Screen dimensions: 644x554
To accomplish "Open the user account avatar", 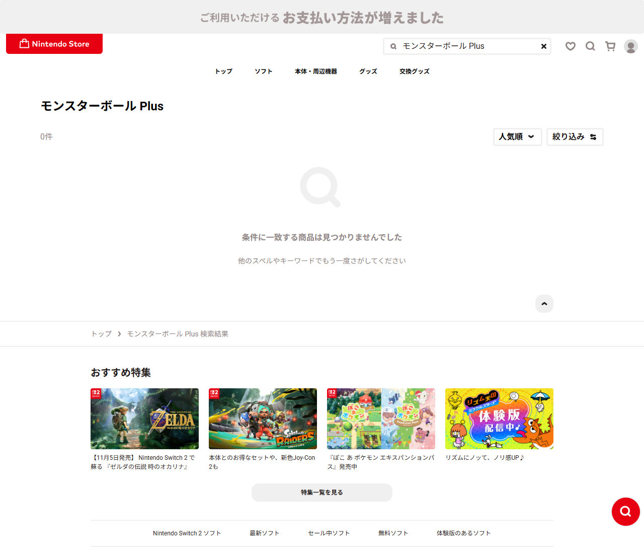I will pyautogui.click(x=631, y=46).
